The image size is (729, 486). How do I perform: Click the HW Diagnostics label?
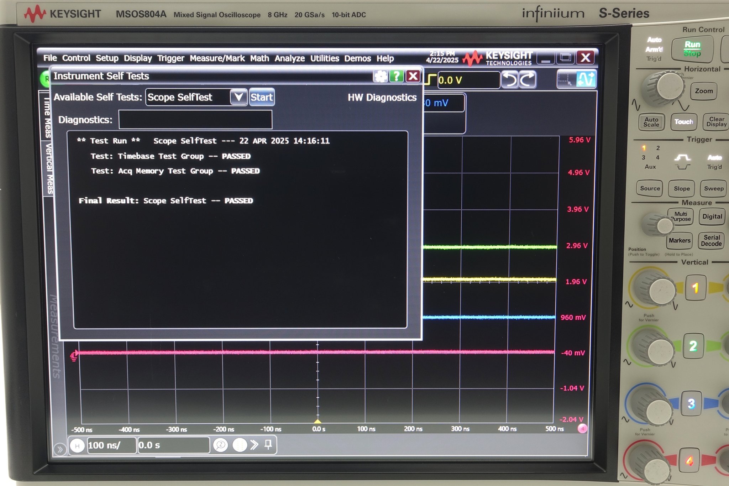click(x=382, y=98)
